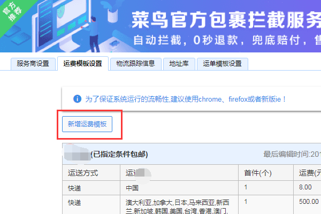Go to the 运单模板设置 tab
Image resolution: width=321 pixels, height=214 pixels.
pyautogui.click(x=223, y=64)
